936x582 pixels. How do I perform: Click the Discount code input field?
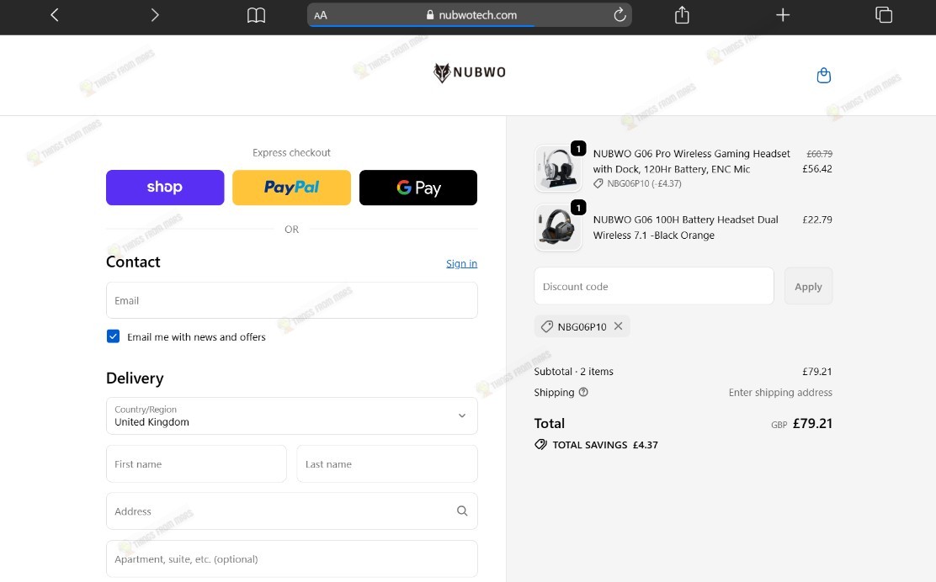pos(654,286)
